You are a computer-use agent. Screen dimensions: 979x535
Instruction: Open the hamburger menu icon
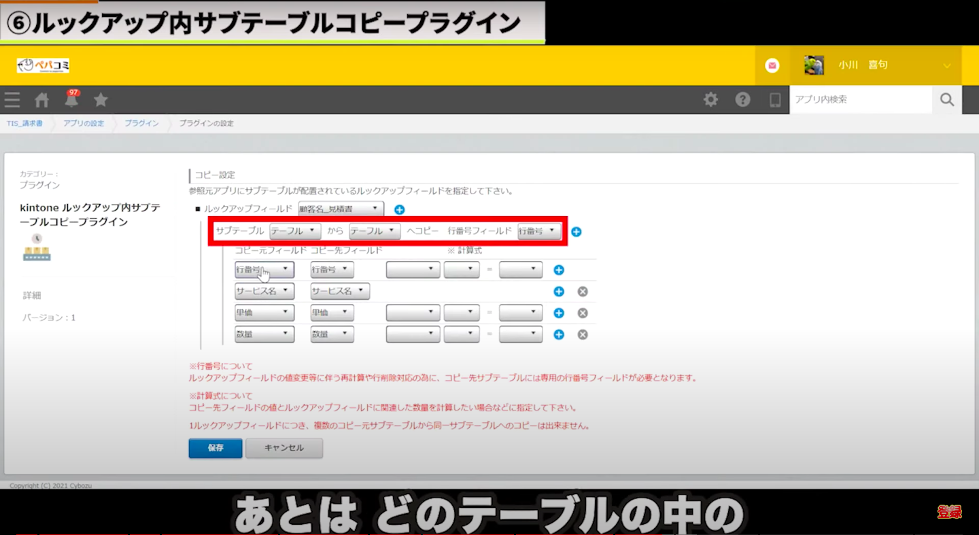(12, 100)
